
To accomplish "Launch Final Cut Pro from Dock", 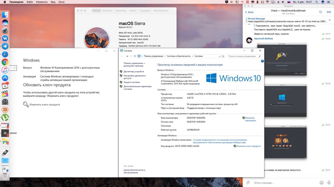I will point(5,94).
